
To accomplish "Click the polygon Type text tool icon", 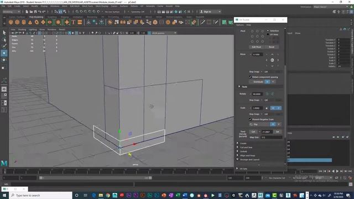I will tap(74, 22).
